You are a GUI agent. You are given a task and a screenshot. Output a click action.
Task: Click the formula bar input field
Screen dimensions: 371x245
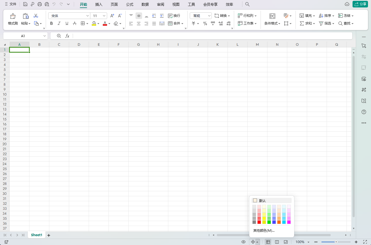point(213,36)
